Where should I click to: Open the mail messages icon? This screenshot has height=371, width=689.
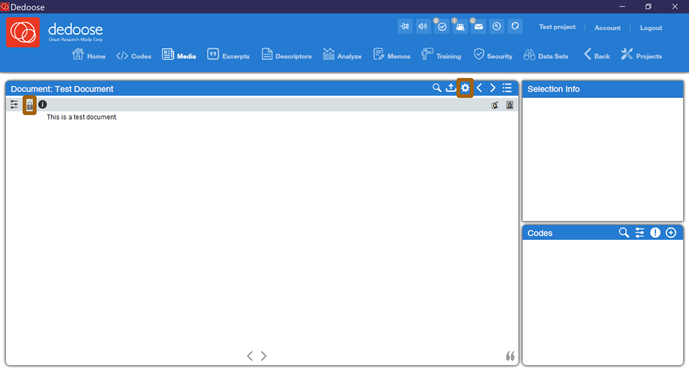(x=478, y=26)
